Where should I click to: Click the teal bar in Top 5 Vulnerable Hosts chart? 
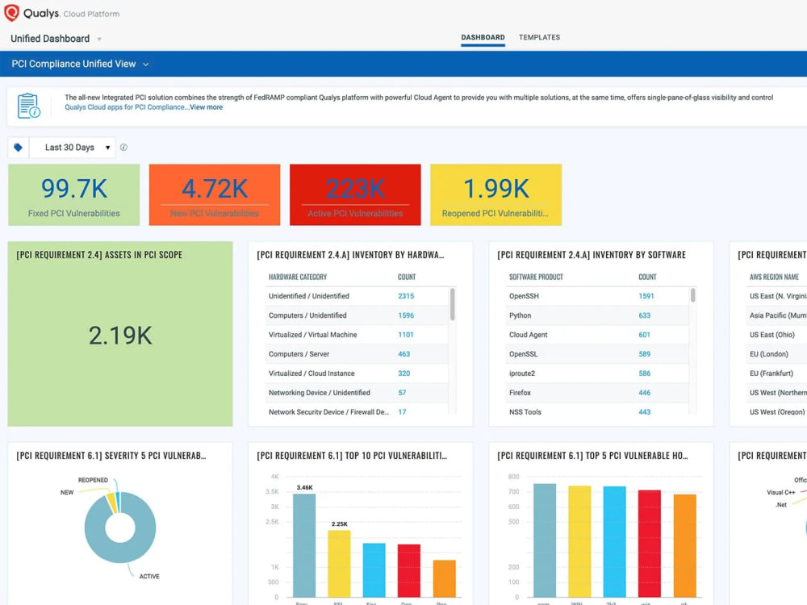(545, 540)
